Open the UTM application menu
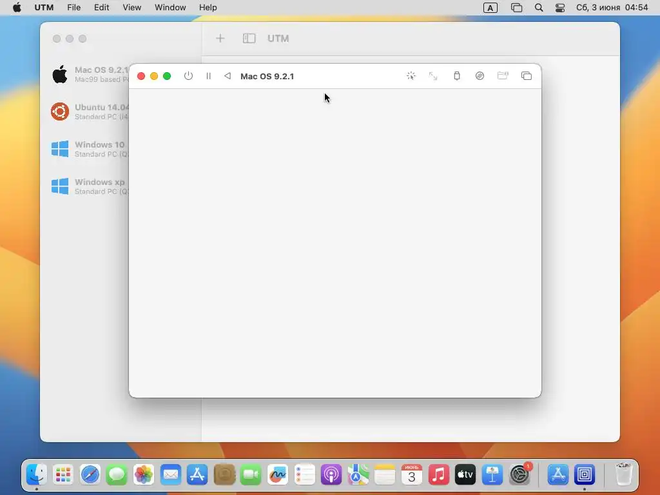Screen dimensions: 660x495 click(44, 8)
